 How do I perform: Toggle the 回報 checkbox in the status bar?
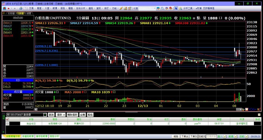click(x=246, y=137)
